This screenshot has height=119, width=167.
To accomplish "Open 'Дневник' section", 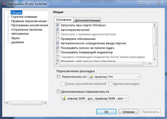I will coord(18,42).
